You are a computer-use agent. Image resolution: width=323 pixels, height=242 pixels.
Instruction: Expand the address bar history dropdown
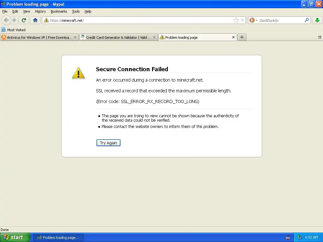pos(243,20)
